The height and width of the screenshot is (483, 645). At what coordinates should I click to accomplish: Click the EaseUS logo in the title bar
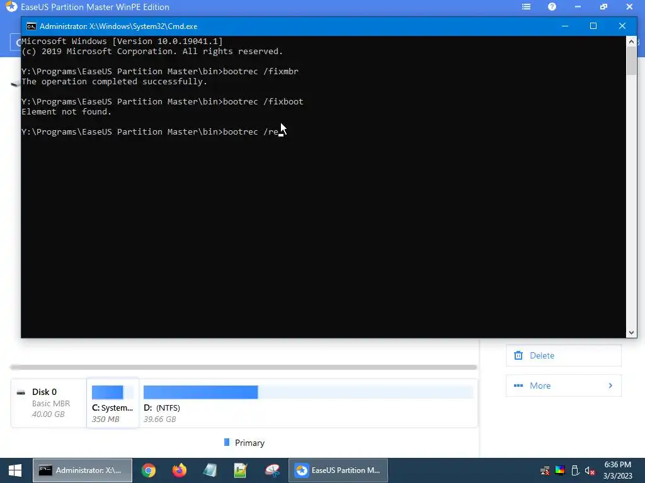(11, 6)
